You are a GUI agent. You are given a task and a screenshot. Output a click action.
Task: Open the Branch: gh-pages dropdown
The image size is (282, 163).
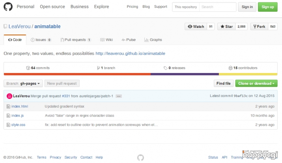(x=23, y=84)
